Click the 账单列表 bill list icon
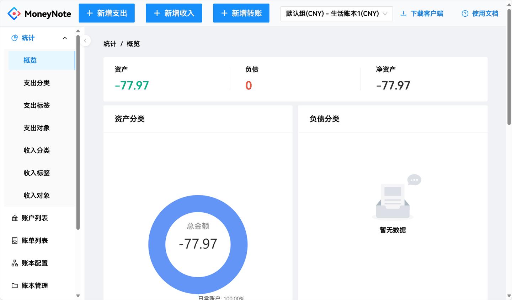This screenshot has width=512, height=300. pos(15,240)
